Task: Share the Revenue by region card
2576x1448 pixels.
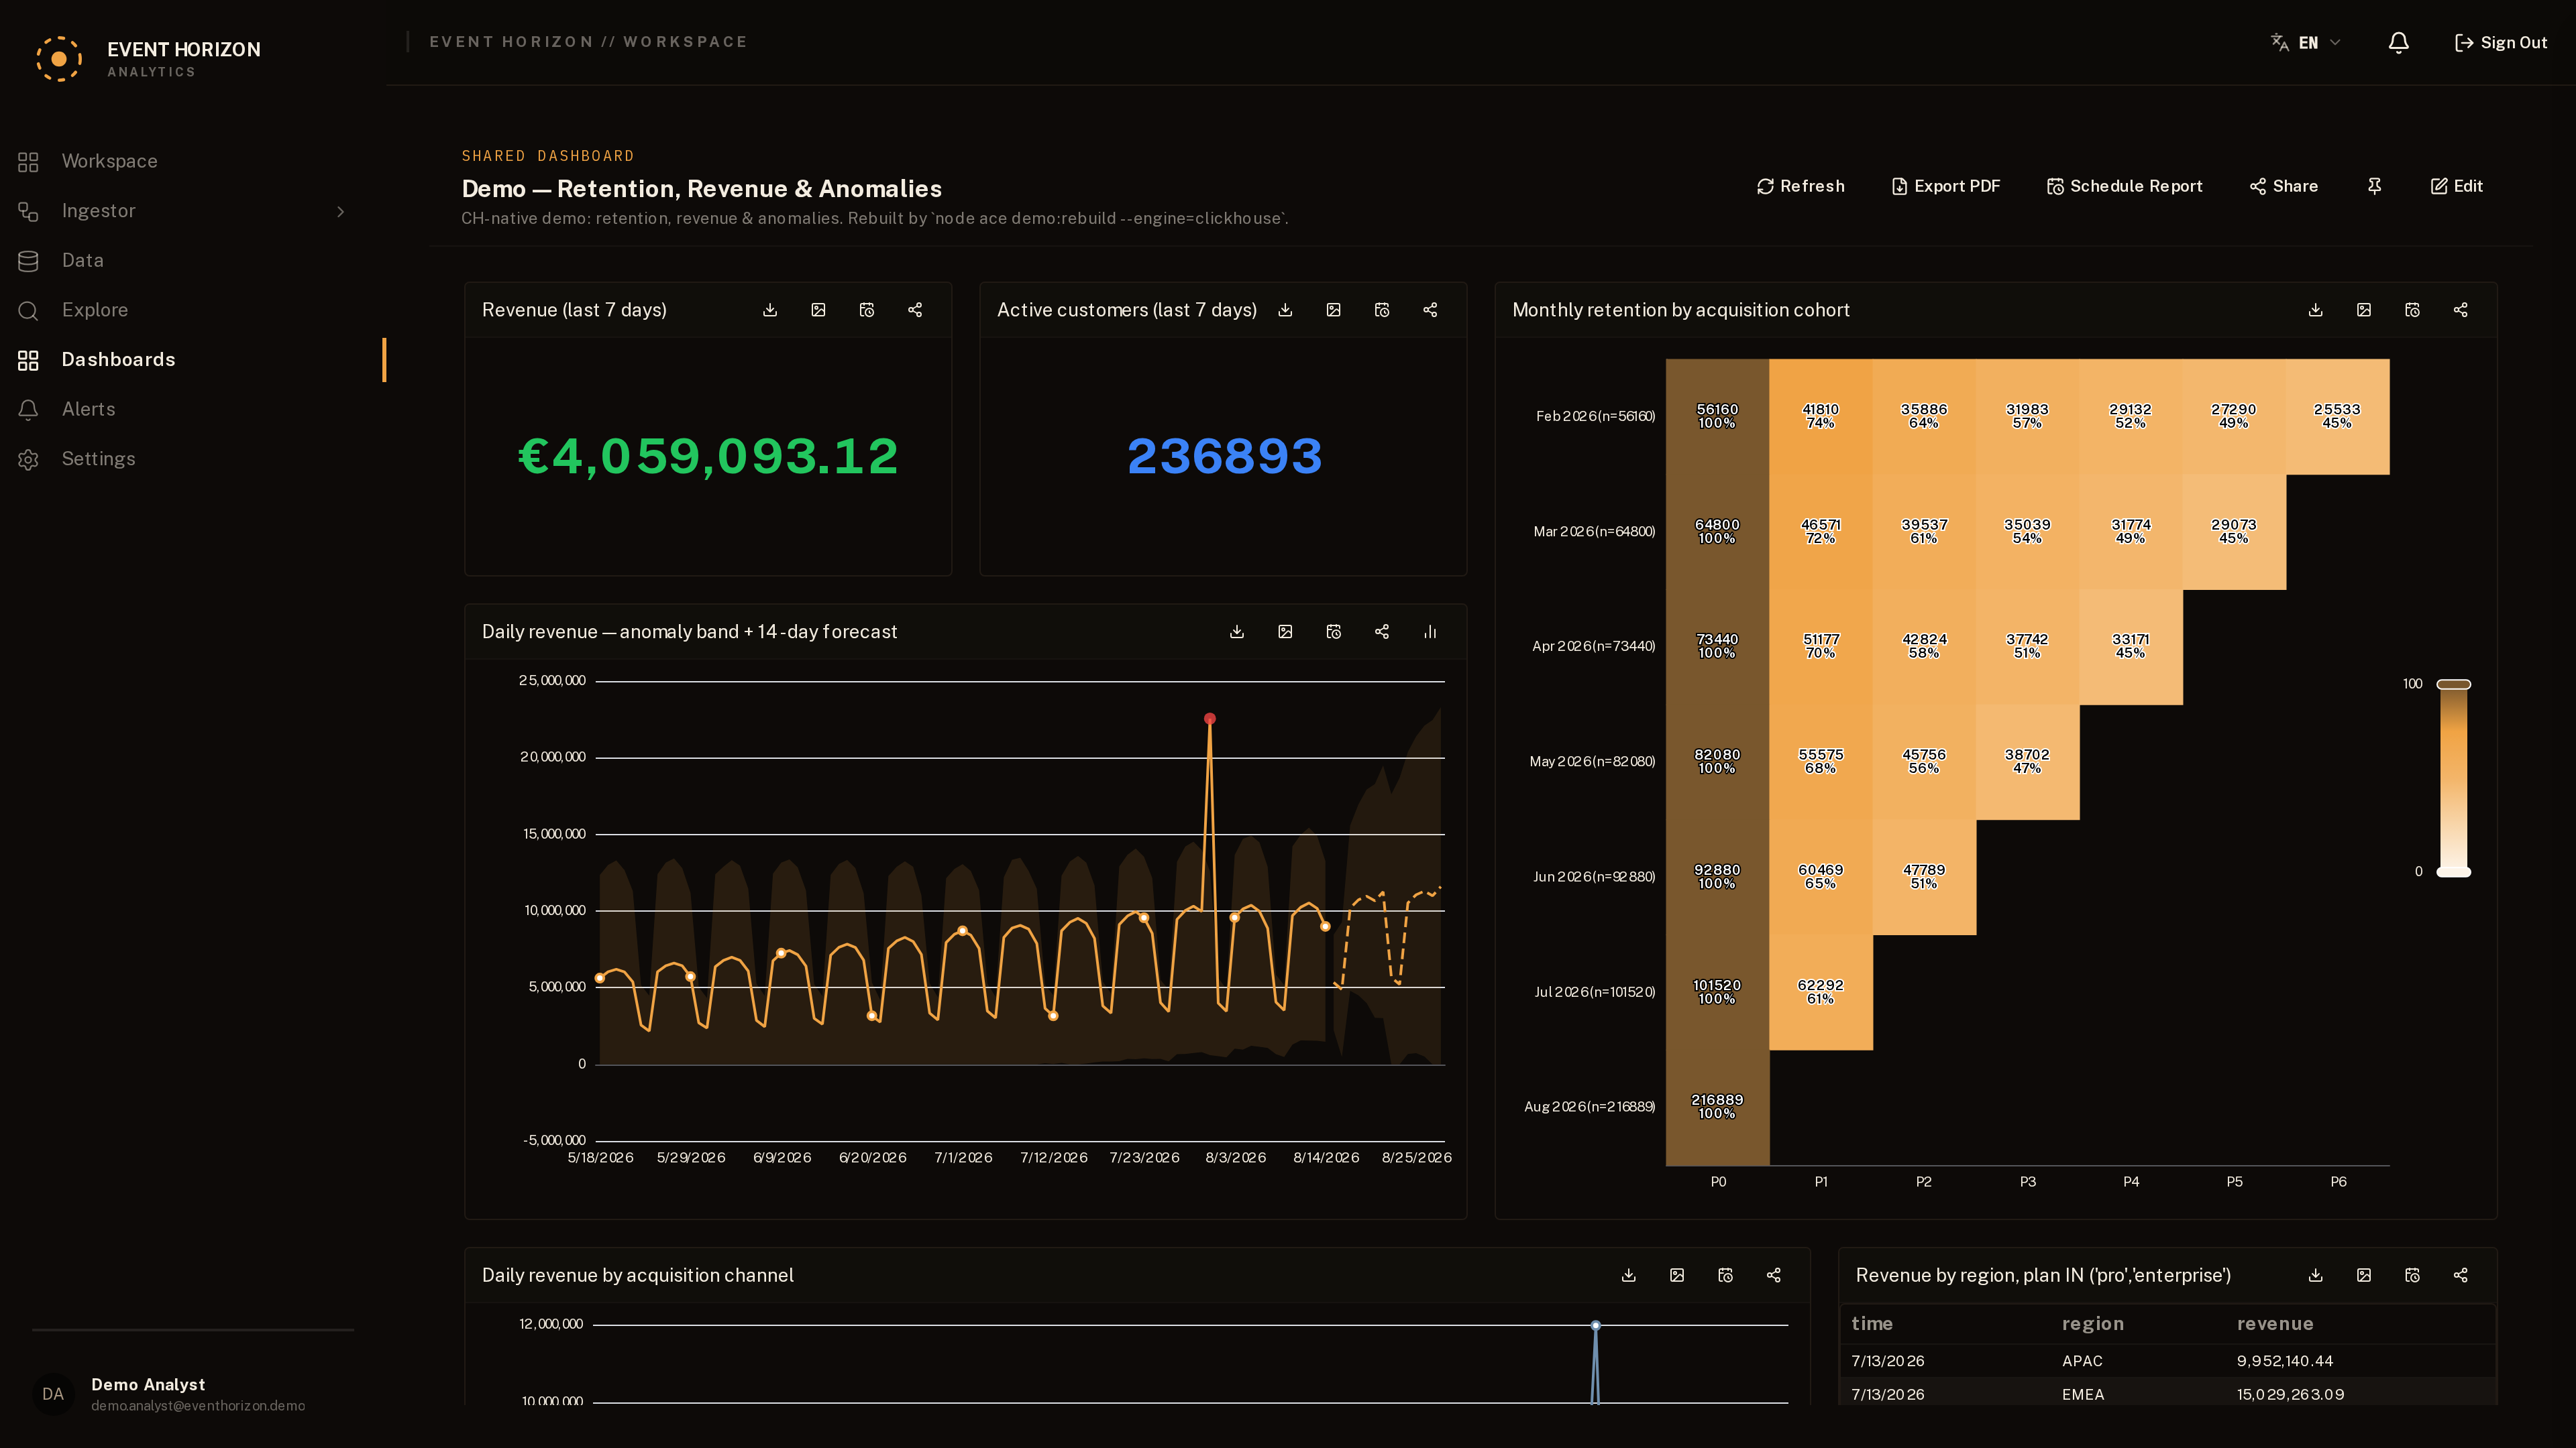Action: click(x=2461, y=1275)
